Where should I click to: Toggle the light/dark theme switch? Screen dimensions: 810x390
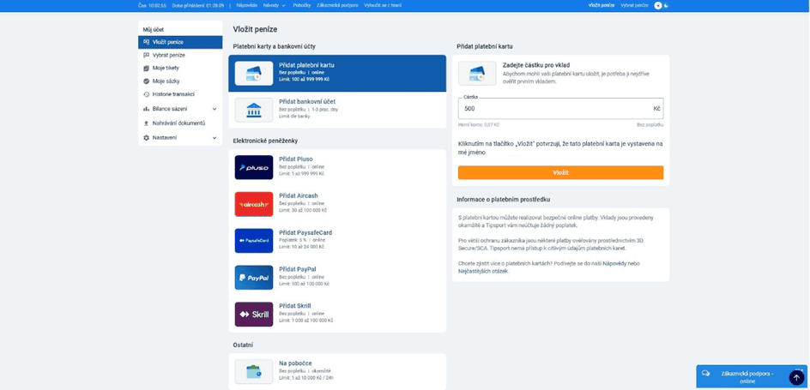[x=662, y=5]
